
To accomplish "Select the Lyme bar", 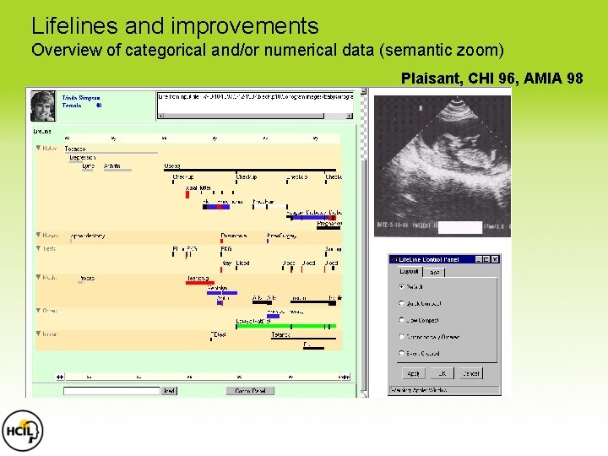I will [88, 170].
